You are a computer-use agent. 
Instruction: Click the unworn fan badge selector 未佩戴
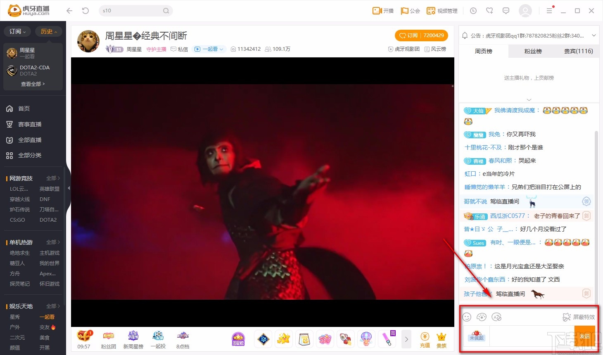click(477, 336)
